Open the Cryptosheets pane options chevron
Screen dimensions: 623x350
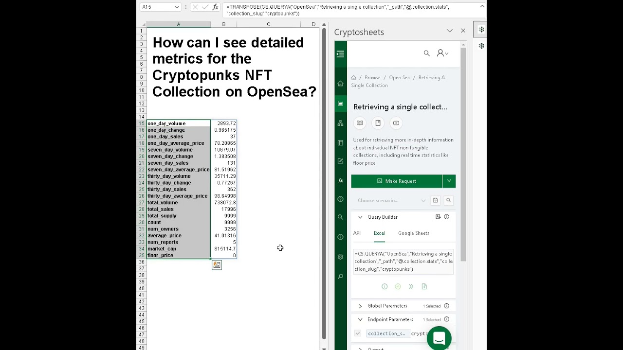click(x=450, y=31)
